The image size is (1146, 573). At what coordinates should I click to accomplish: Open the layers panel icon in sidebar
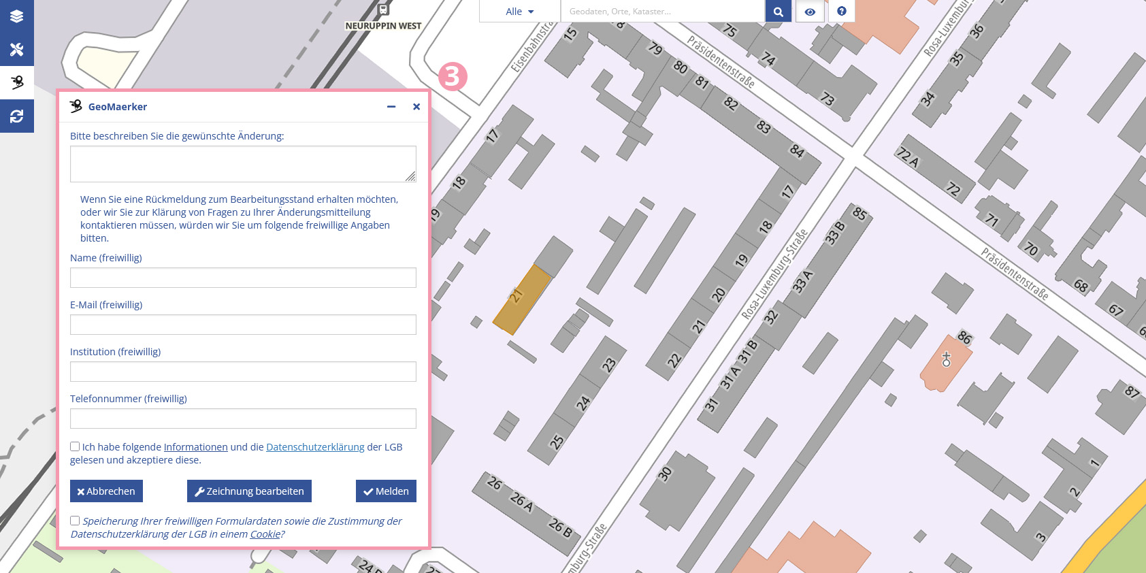point(17,16)
